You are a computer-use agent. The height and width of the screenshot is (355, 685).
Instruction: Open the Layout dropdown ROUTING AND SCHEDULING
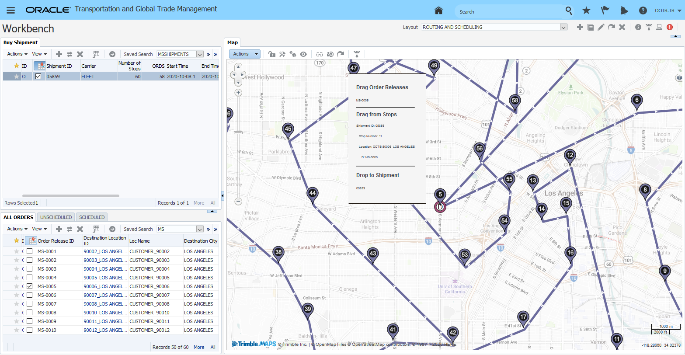pos(563,27)
